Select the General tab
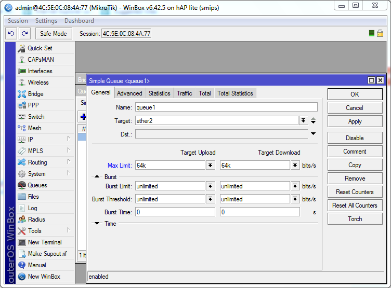This screenshot has width=391, height=288. point(101,92)
